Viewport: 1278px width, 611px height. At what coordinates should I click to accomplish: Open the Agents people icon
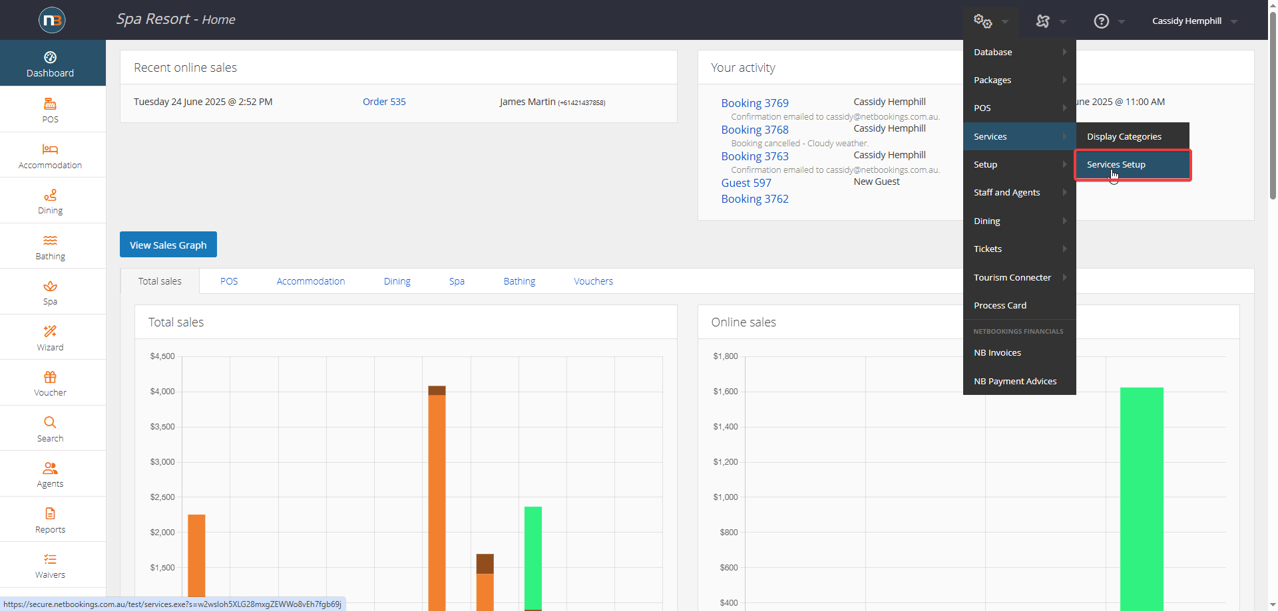(50, 468)
